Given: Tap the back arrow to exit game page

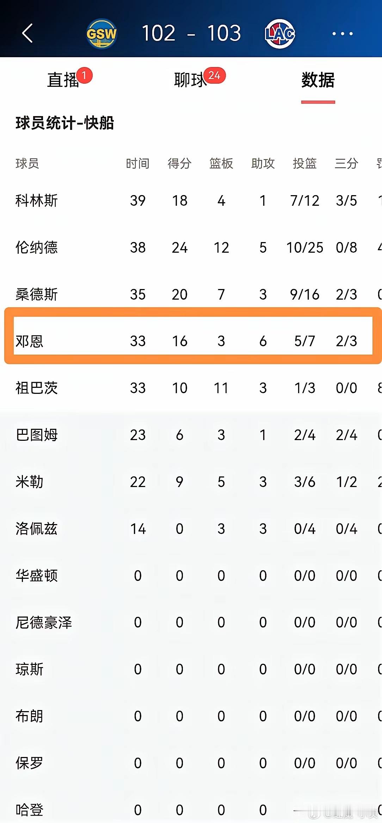Looking at the screenshot, I should coord(28,34).
